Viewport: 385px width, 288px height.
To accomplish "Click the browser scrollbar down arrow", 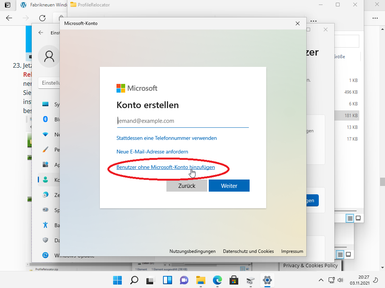I will (x=382, y=268).
